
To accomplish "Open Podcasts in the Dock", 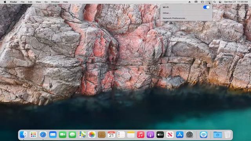I will 151,135.
